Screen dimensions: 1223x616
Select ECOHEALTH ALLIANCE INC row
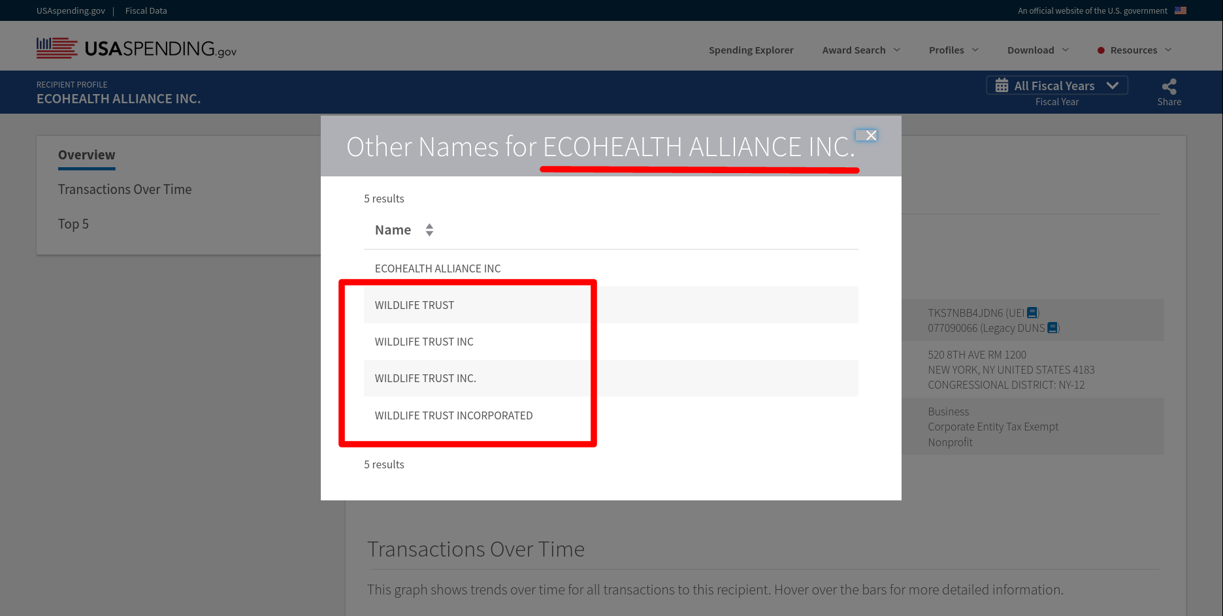pyautogui.click(x=611, y=268)
